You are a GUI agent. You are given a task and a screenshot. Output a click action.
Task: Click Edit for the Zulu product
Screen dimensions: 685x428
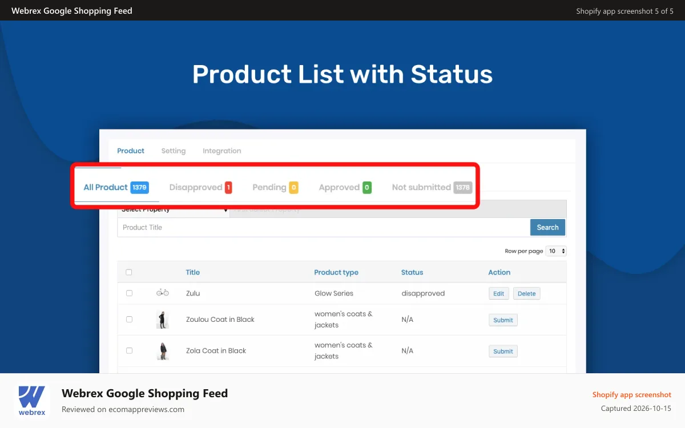pyautogui.click(x=499, y=293)
